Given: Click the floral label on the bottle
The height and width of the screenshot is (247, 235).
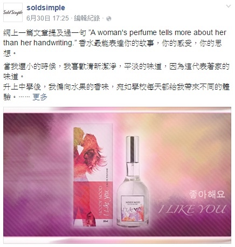Looking at the screenshot, I should 133,209.
